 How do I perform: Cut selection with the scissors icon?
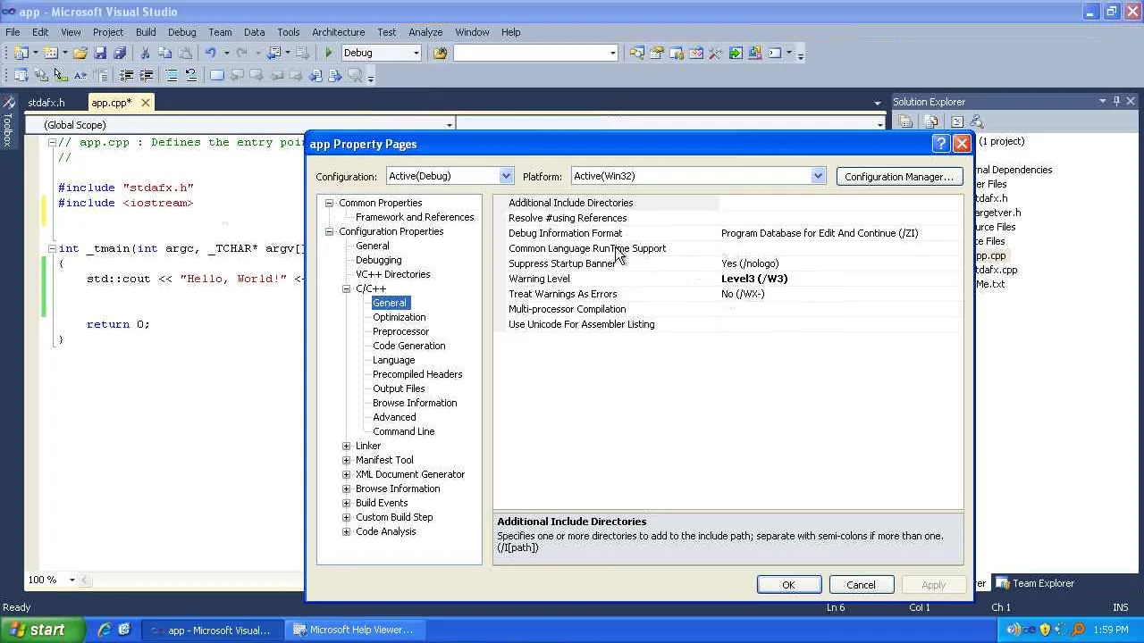145,54
